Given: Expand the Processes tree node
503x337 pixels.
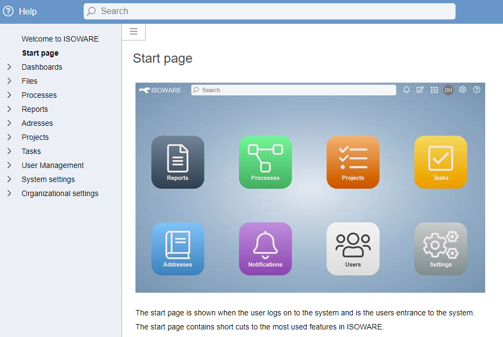Looking at the screenshot, I should coord(9,95).
